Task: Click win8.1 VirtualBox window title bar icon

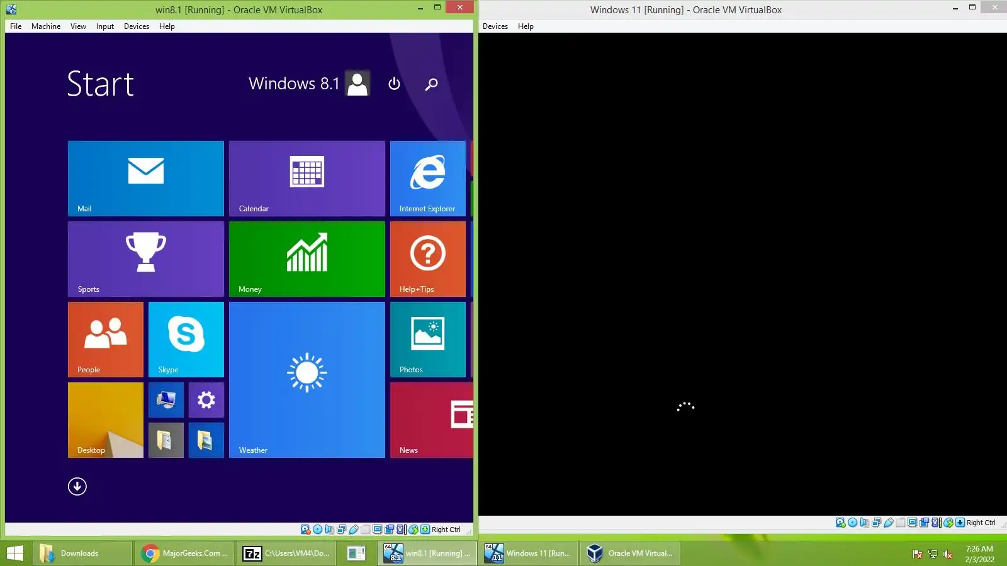Action: point(11,9)
